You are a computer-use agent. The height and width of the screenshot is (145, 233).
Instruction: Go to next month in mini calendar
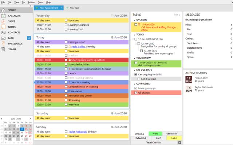pos(30,119)
